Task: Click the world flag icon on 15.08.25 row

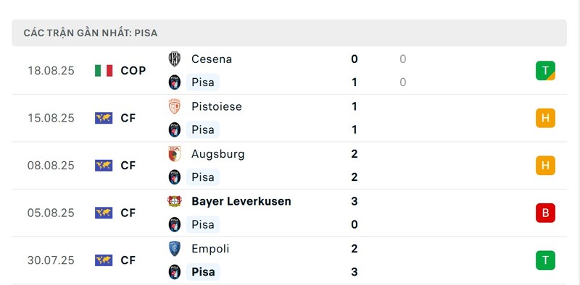Action: 104,118
